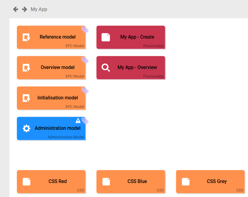Click the document icon on CSS Red tile
The width and height of the screenshot is (248, 197).
26,181
